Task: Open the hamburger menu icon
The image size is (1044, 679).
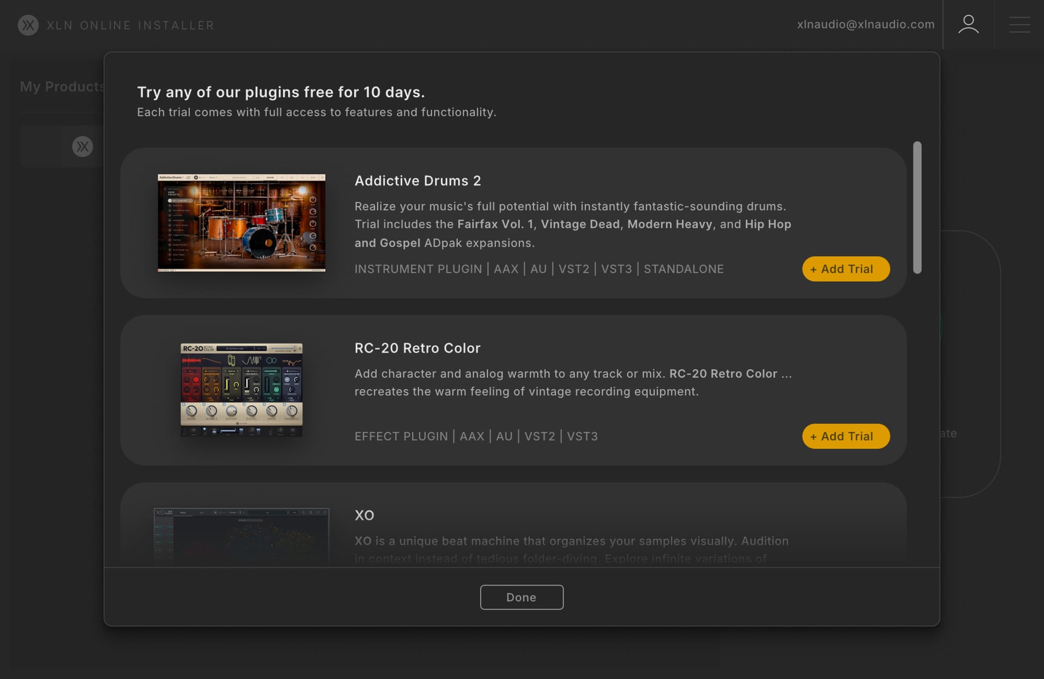Action: [1020, 24]
